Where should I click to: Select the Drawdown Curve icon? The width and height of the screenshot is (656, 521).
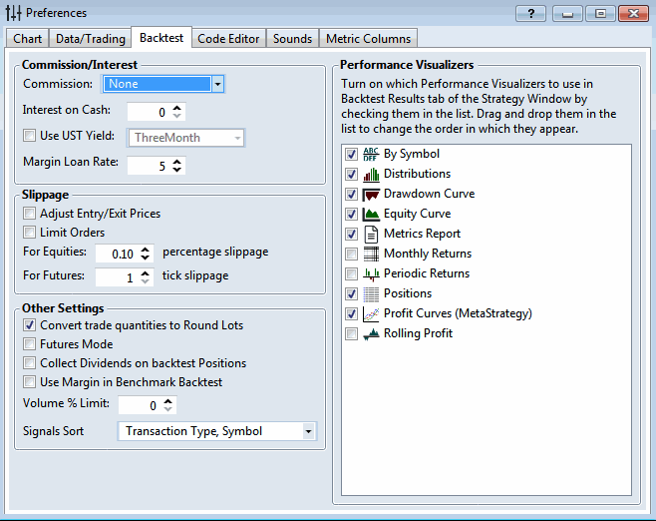(x=371, y=195)
